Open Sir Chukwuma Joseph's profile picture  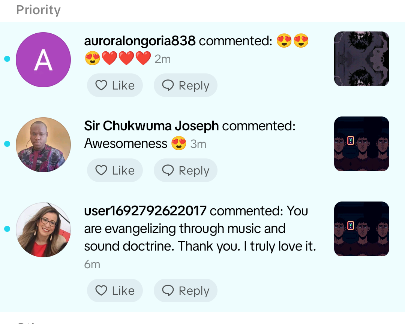click(43, 145)
